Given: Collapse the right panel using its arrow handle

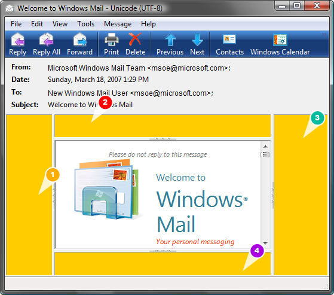Looking at the screenshot, I should coord(272,195).
